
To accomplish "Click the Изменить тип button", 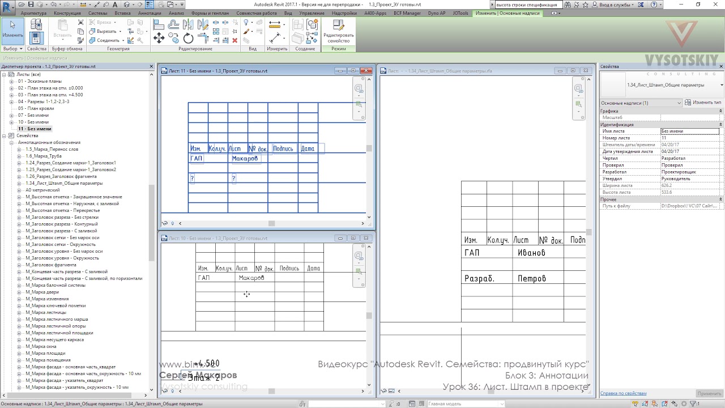I will pos(703,103).
